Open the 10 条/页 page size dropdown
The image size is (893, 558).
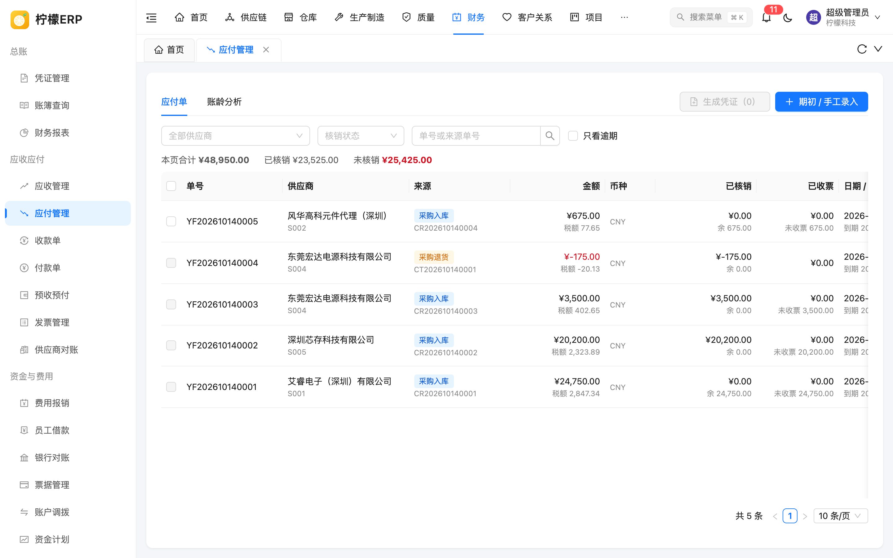[840, 516]
